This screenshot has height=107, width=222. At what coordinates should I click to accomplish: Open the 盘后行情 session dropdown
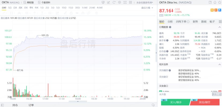147,8
